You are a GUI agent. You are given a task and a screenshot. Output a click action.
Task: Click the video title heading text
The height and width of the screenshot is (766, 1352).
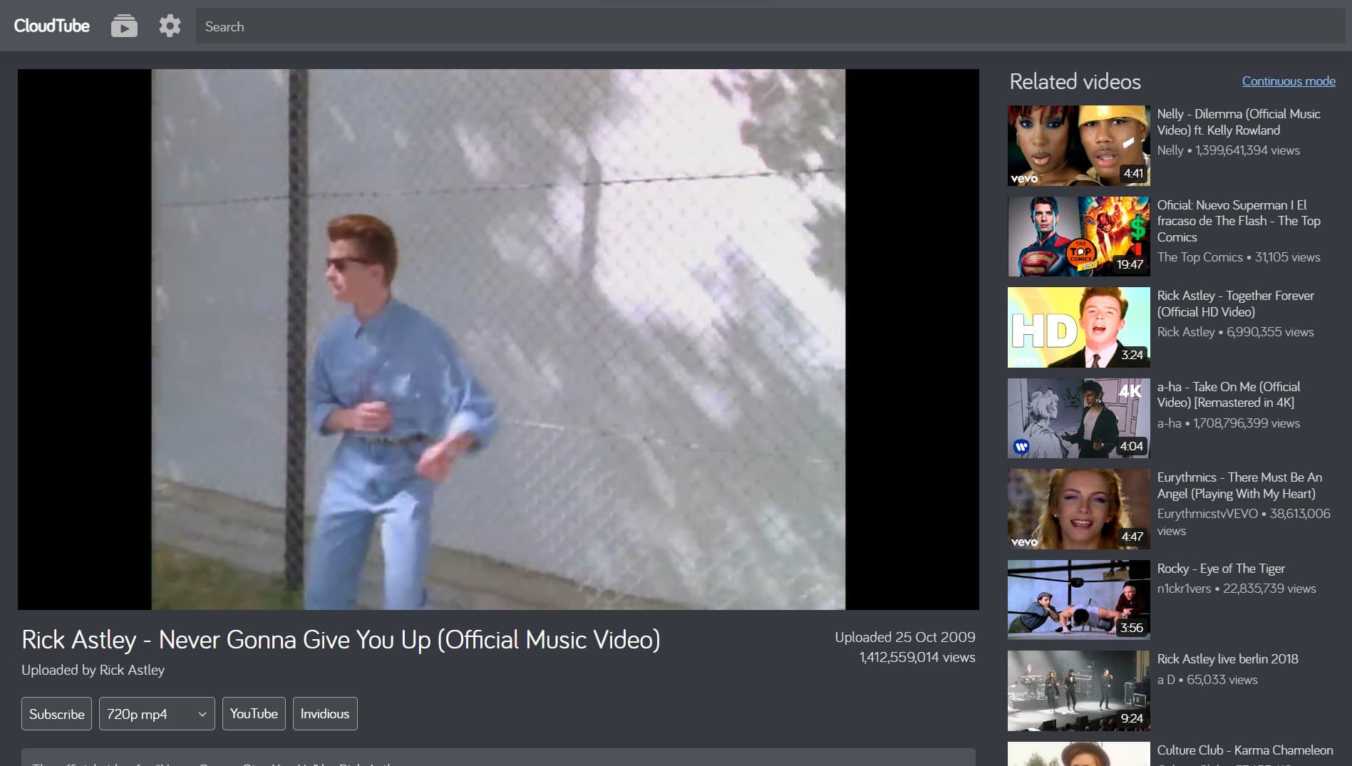pyautogui.click(x=341, y=640)
